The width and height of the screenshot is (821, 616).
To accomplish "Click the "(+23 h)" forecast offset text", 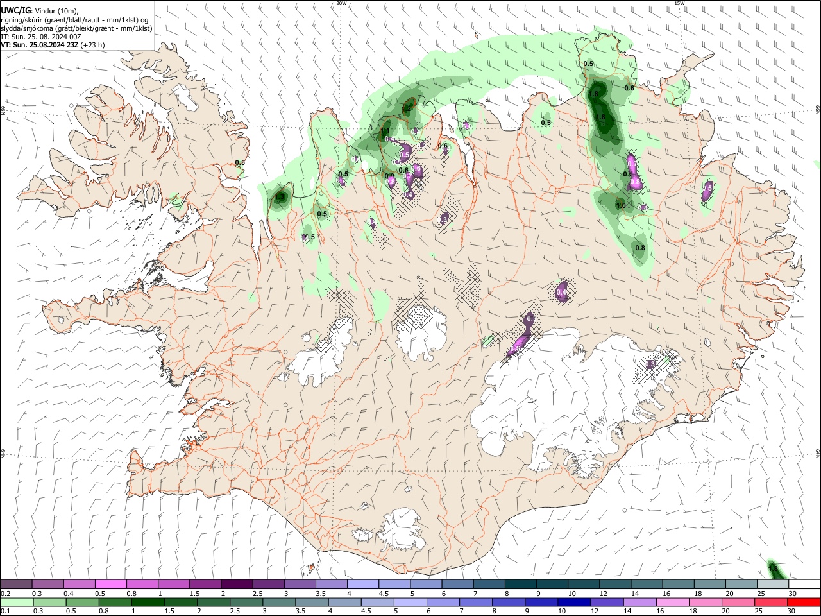I will [x=93, y=46].
